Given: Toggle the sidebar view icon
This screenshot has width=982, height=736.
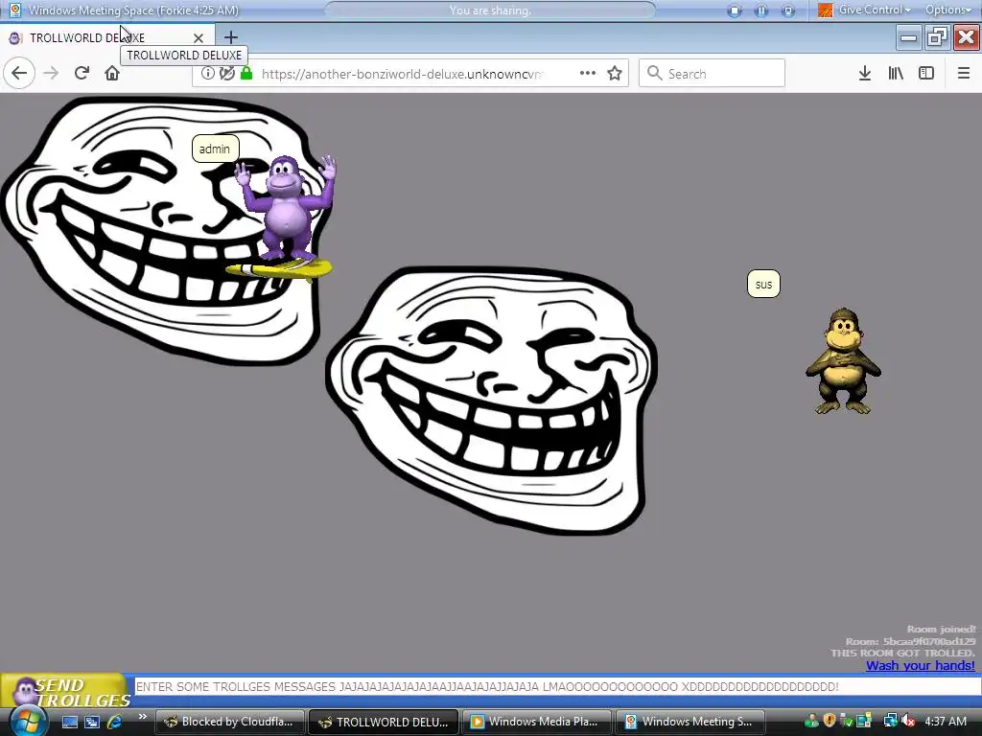Looking at the screenshot, I should [x=926, y=73].
